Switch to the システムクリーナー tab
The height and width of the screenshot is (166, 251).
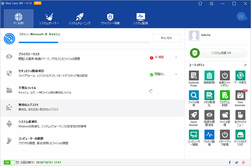click(x=49, y=19)
